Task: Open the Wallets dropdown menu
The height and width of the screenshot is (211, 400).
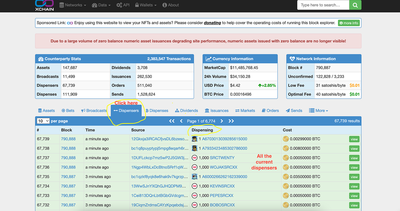Action: (x=146, y=5)
